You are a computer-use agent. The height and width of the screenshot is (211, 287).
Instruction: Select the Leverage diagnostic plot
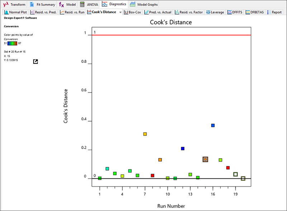tap(215, 12)
